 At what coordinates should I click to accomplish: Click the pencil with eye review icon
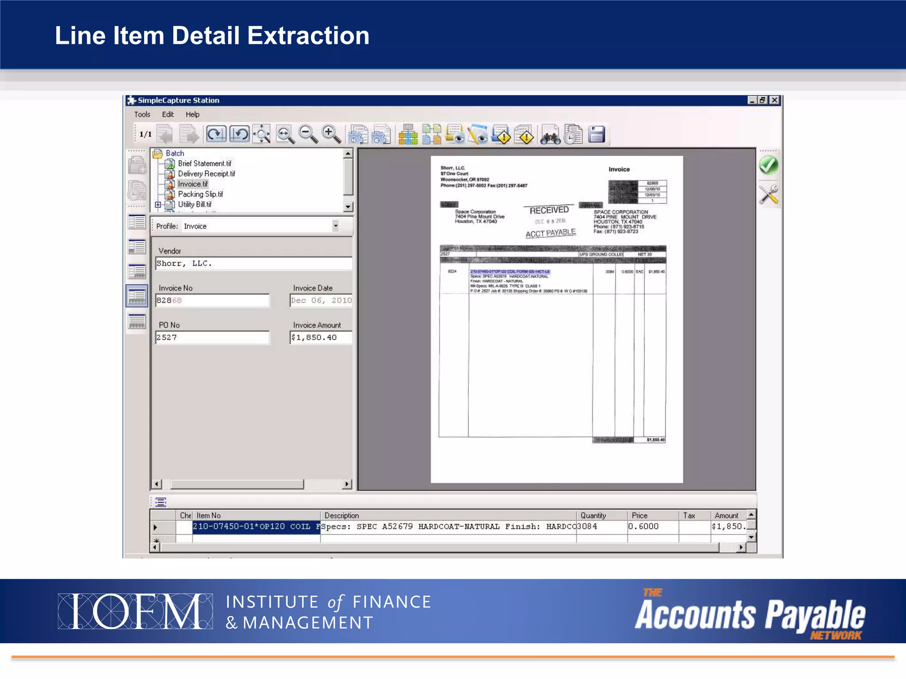click(x=478, y=134)
